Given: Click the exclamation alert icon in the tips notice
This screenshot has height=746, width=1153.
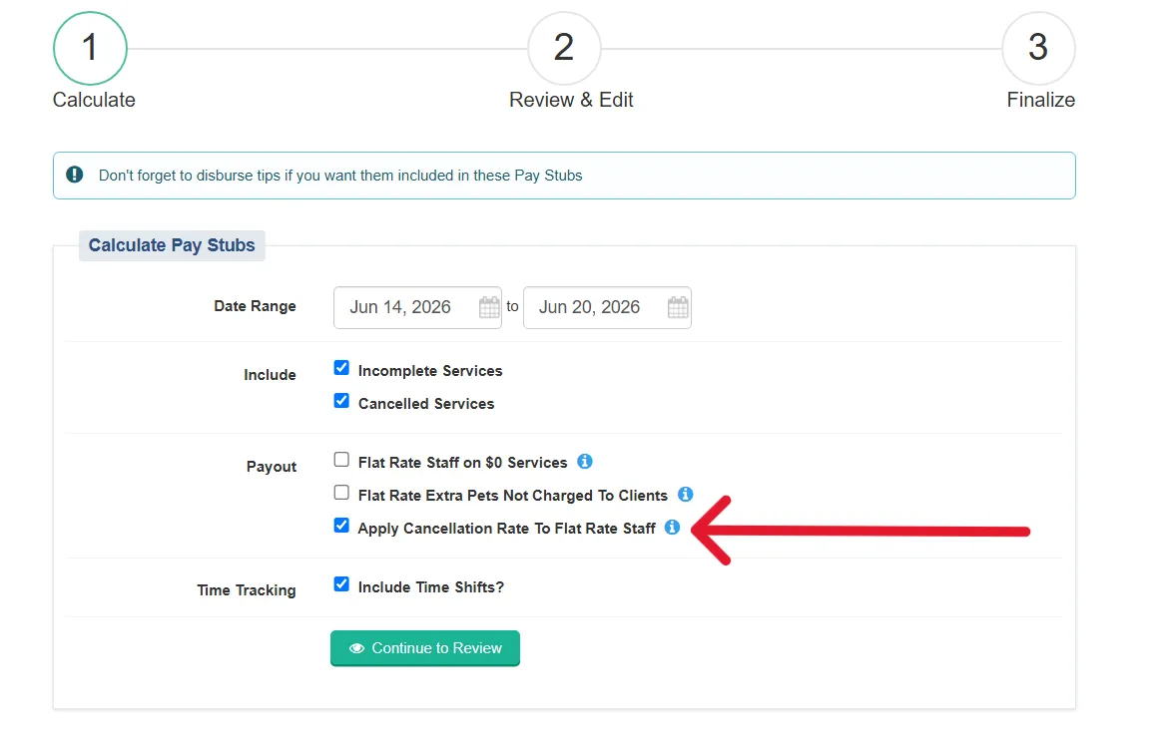Looking at the screenshot, I should pos(74,175).
